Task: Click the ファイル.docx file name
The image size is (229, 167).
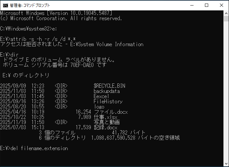Action: pyautogui.click(x=111, y=112)
